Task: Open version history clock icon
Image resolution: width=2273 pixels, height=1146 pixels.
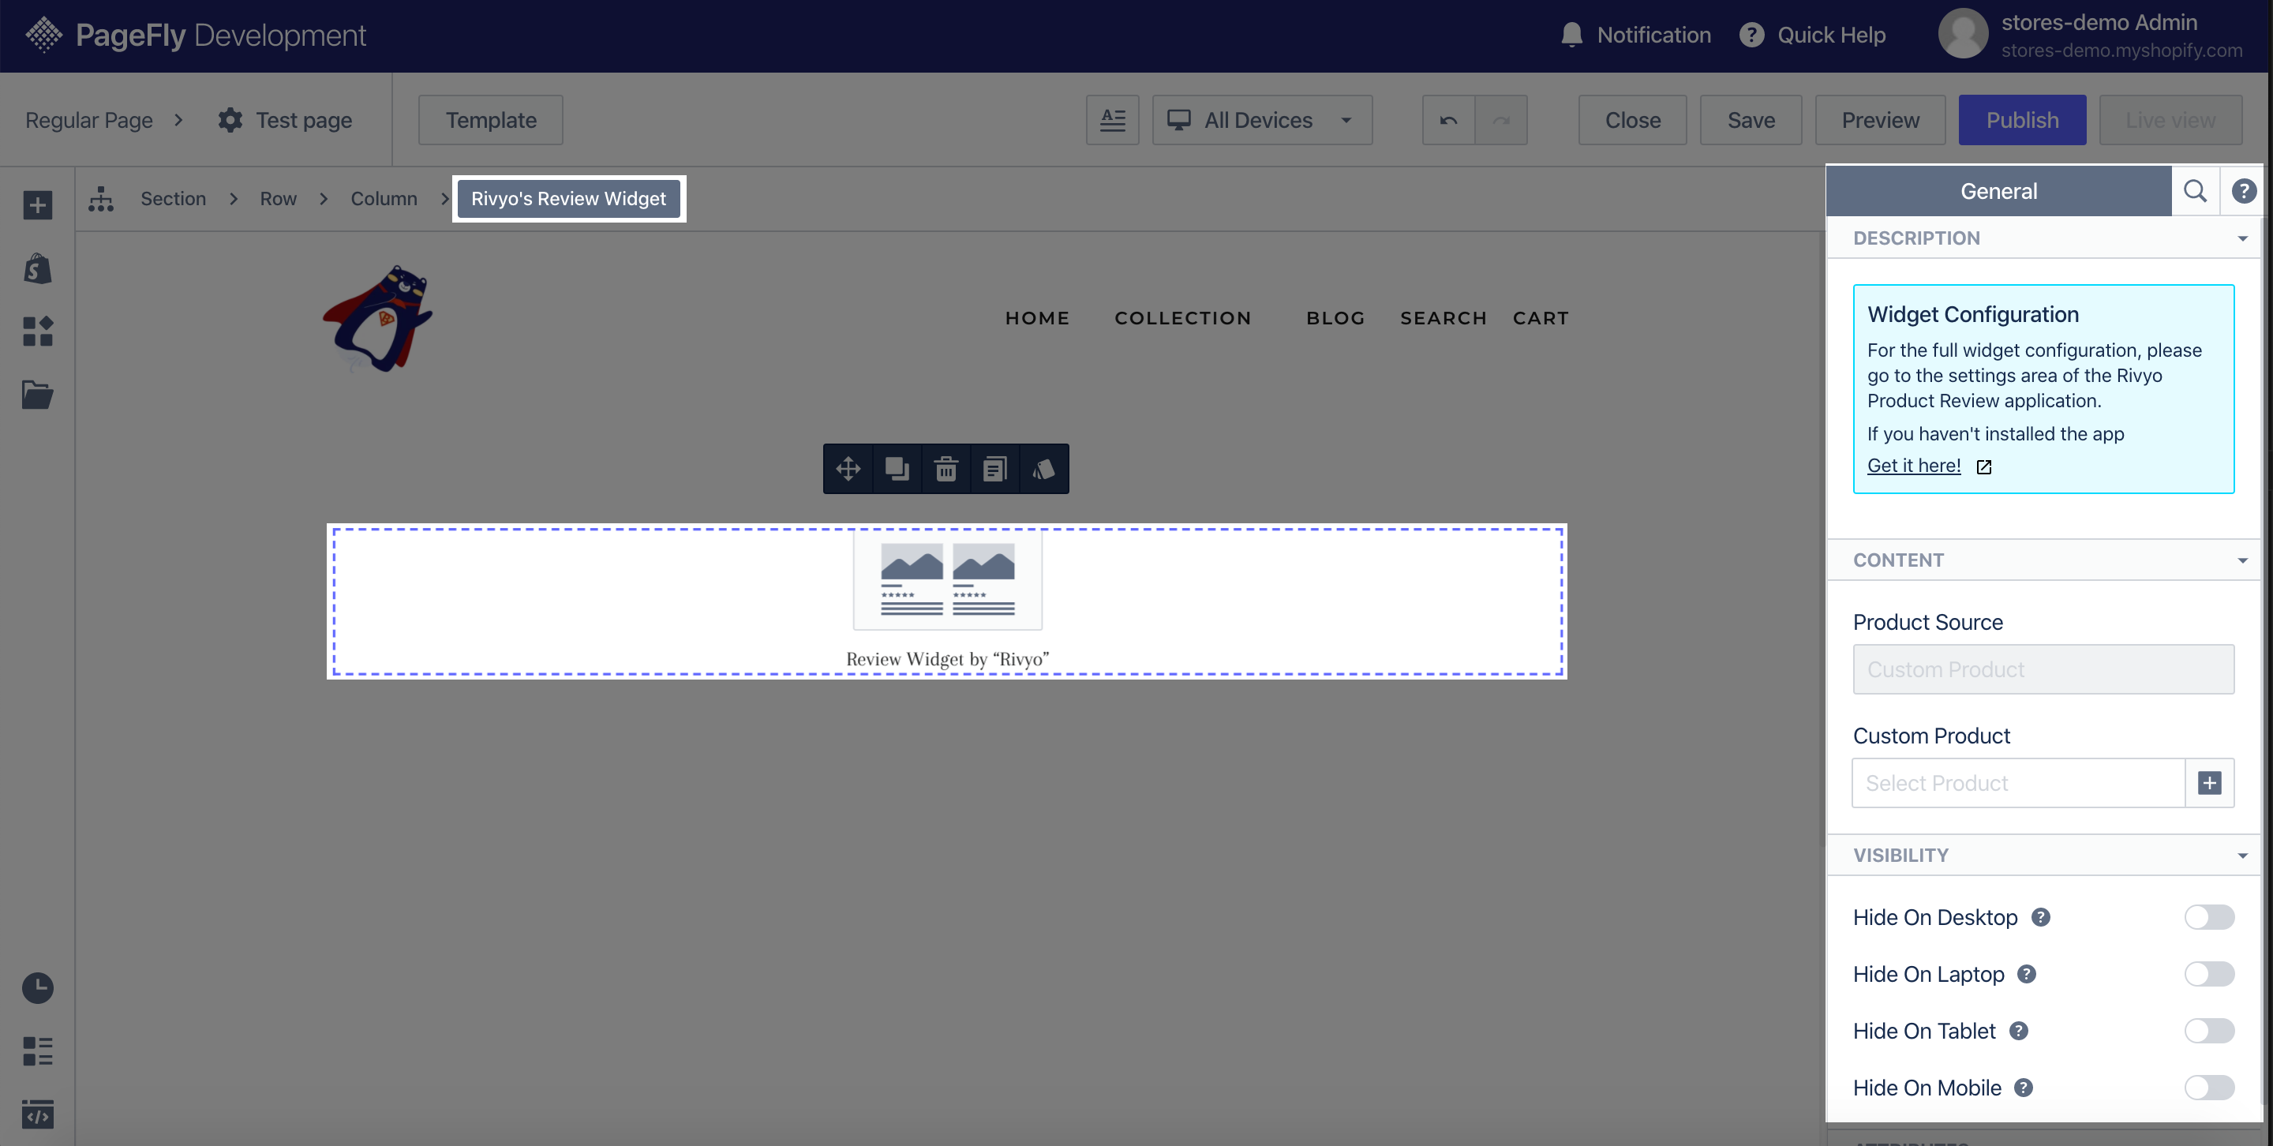Action: tap(37, 987)
